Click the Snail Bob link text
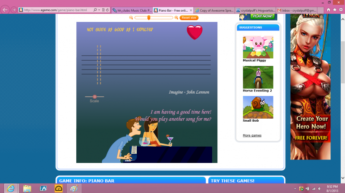The width and height of the screenshot is (345, 193). (251, 121)
